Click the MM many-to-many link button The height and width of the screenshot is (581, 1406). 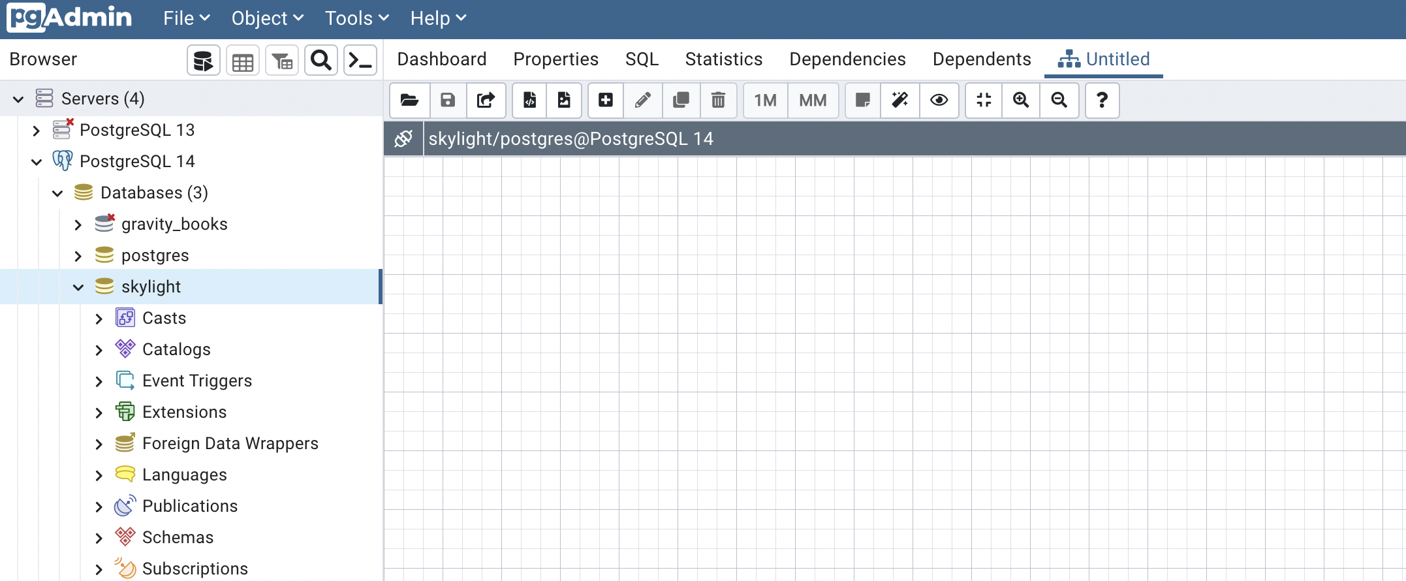813,100
